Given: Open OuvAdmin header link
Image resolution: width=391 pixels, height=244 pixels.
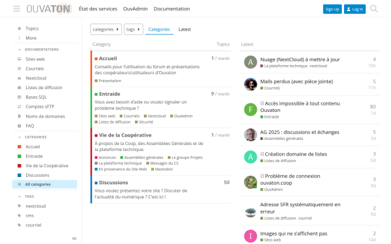Looking at the screenshot, I should [135, 8].
